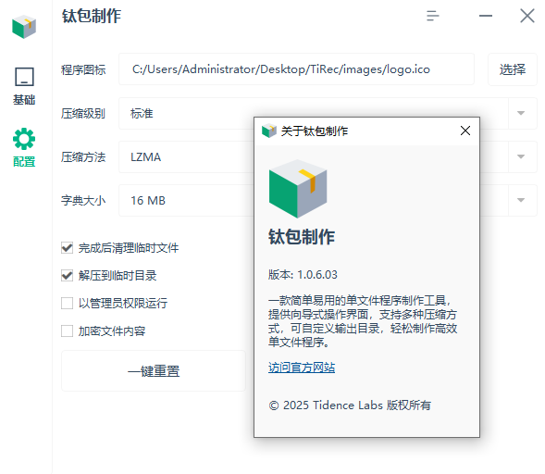Expand the 字典大小 dropdown arrow
The image size is (545, 474).
tap(521, 200)
